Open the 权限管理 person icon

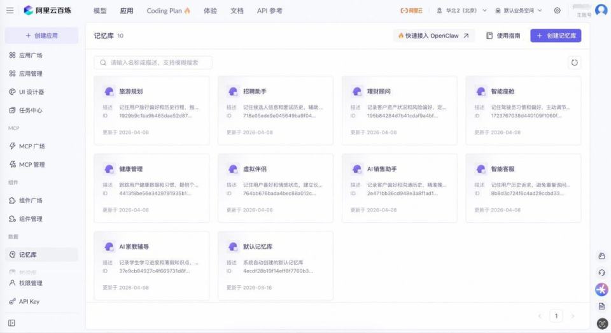click(x=13, y=283)
